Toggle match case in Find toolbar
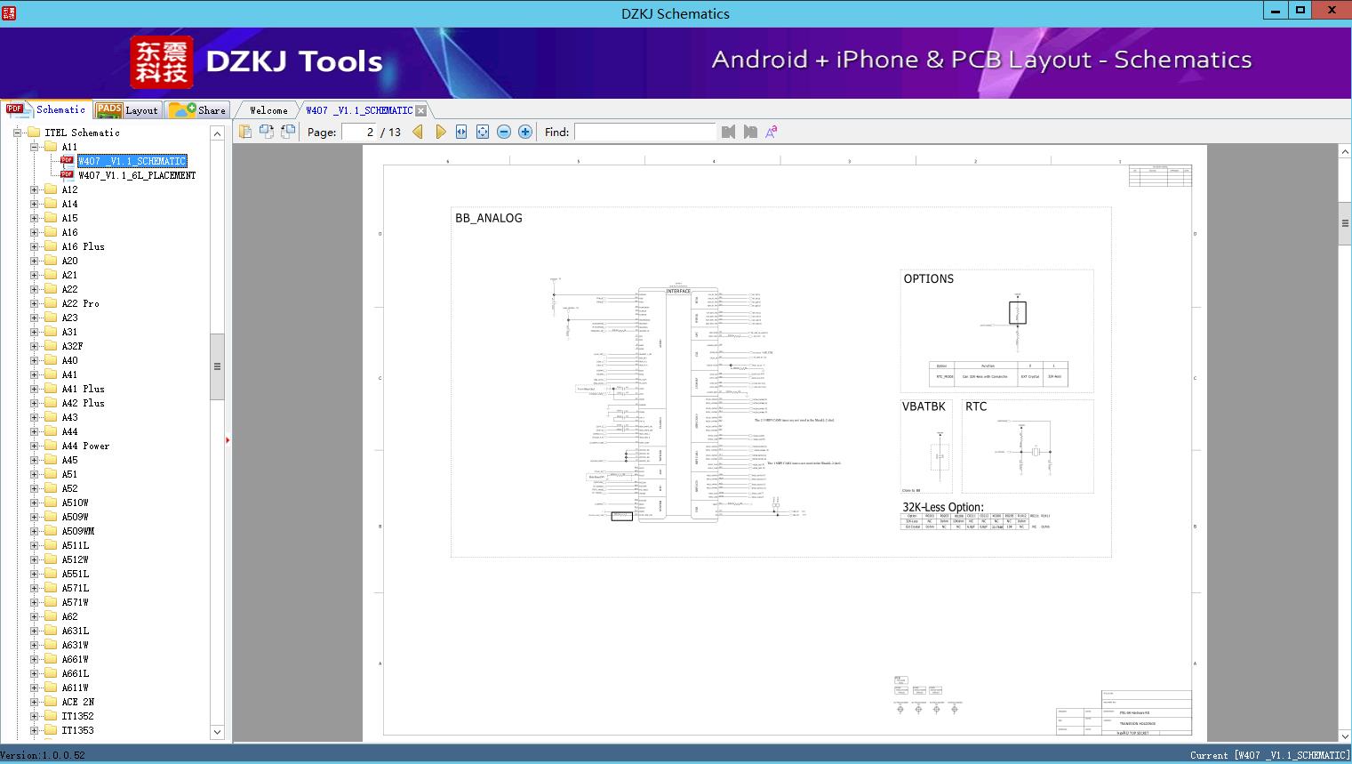This screenshot has width=1352, height=764. [772, 132]
